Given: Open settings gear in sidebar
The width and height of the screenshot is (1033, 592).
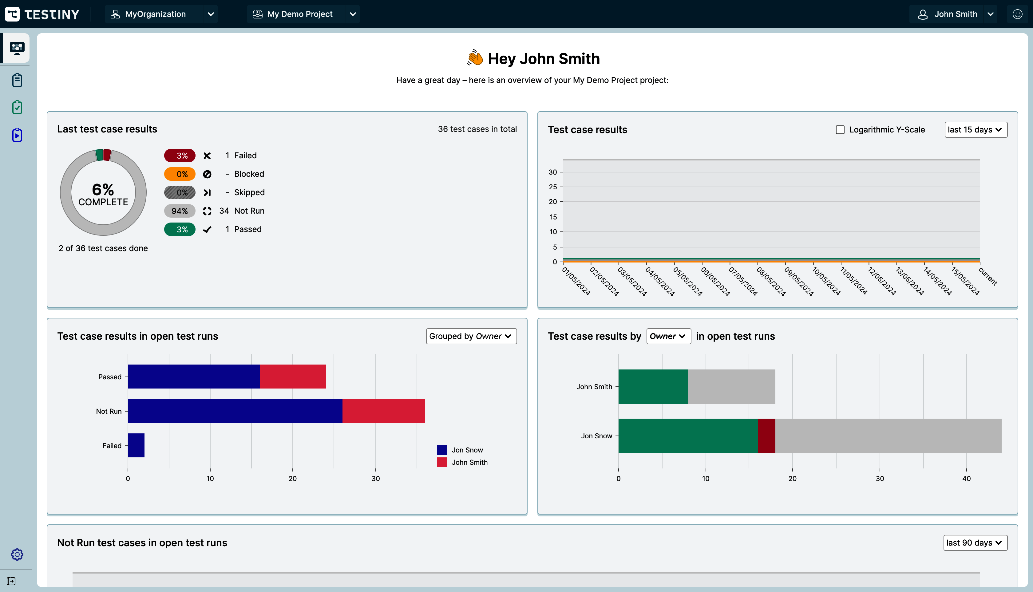Looking at the screenshot, I should coord(17,554).
